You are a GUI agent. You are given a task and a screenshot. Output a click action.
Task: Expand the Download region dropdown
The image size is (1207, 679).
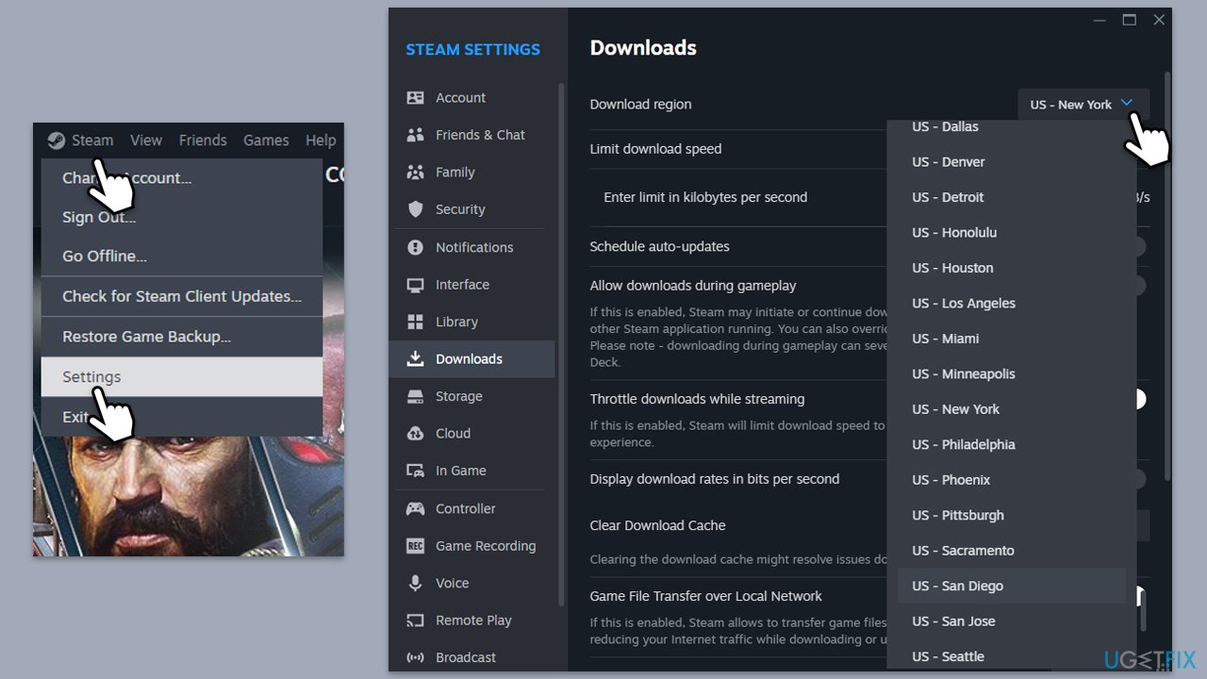point(1083,105)
